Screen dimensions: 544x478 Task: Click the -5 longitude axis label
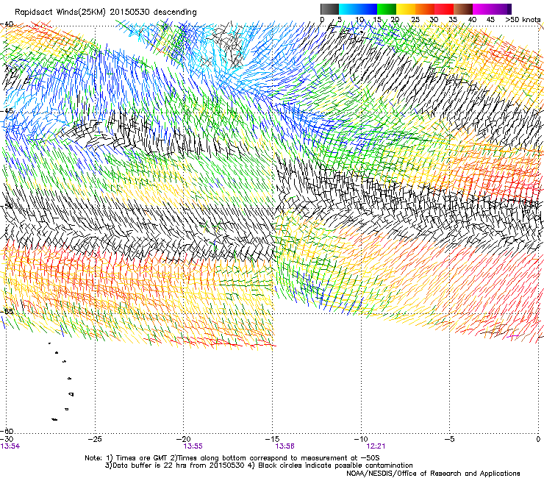coord(449,439)
